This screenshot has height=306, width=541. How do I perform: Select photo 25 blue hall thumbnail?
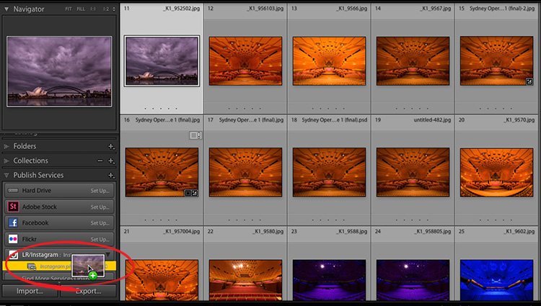pos(496,280)
